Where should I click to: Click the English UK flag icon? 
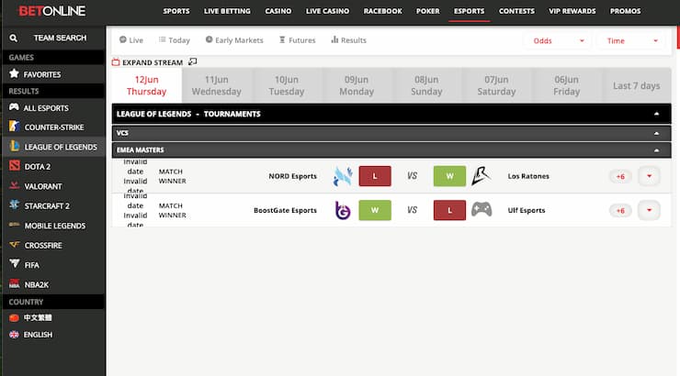[14, 335]
